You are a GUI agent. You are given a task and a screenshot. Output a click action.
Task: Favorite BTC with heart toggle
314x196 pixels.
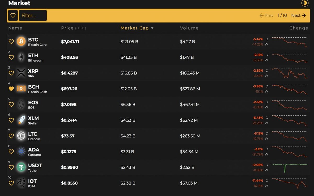[11, 42]
